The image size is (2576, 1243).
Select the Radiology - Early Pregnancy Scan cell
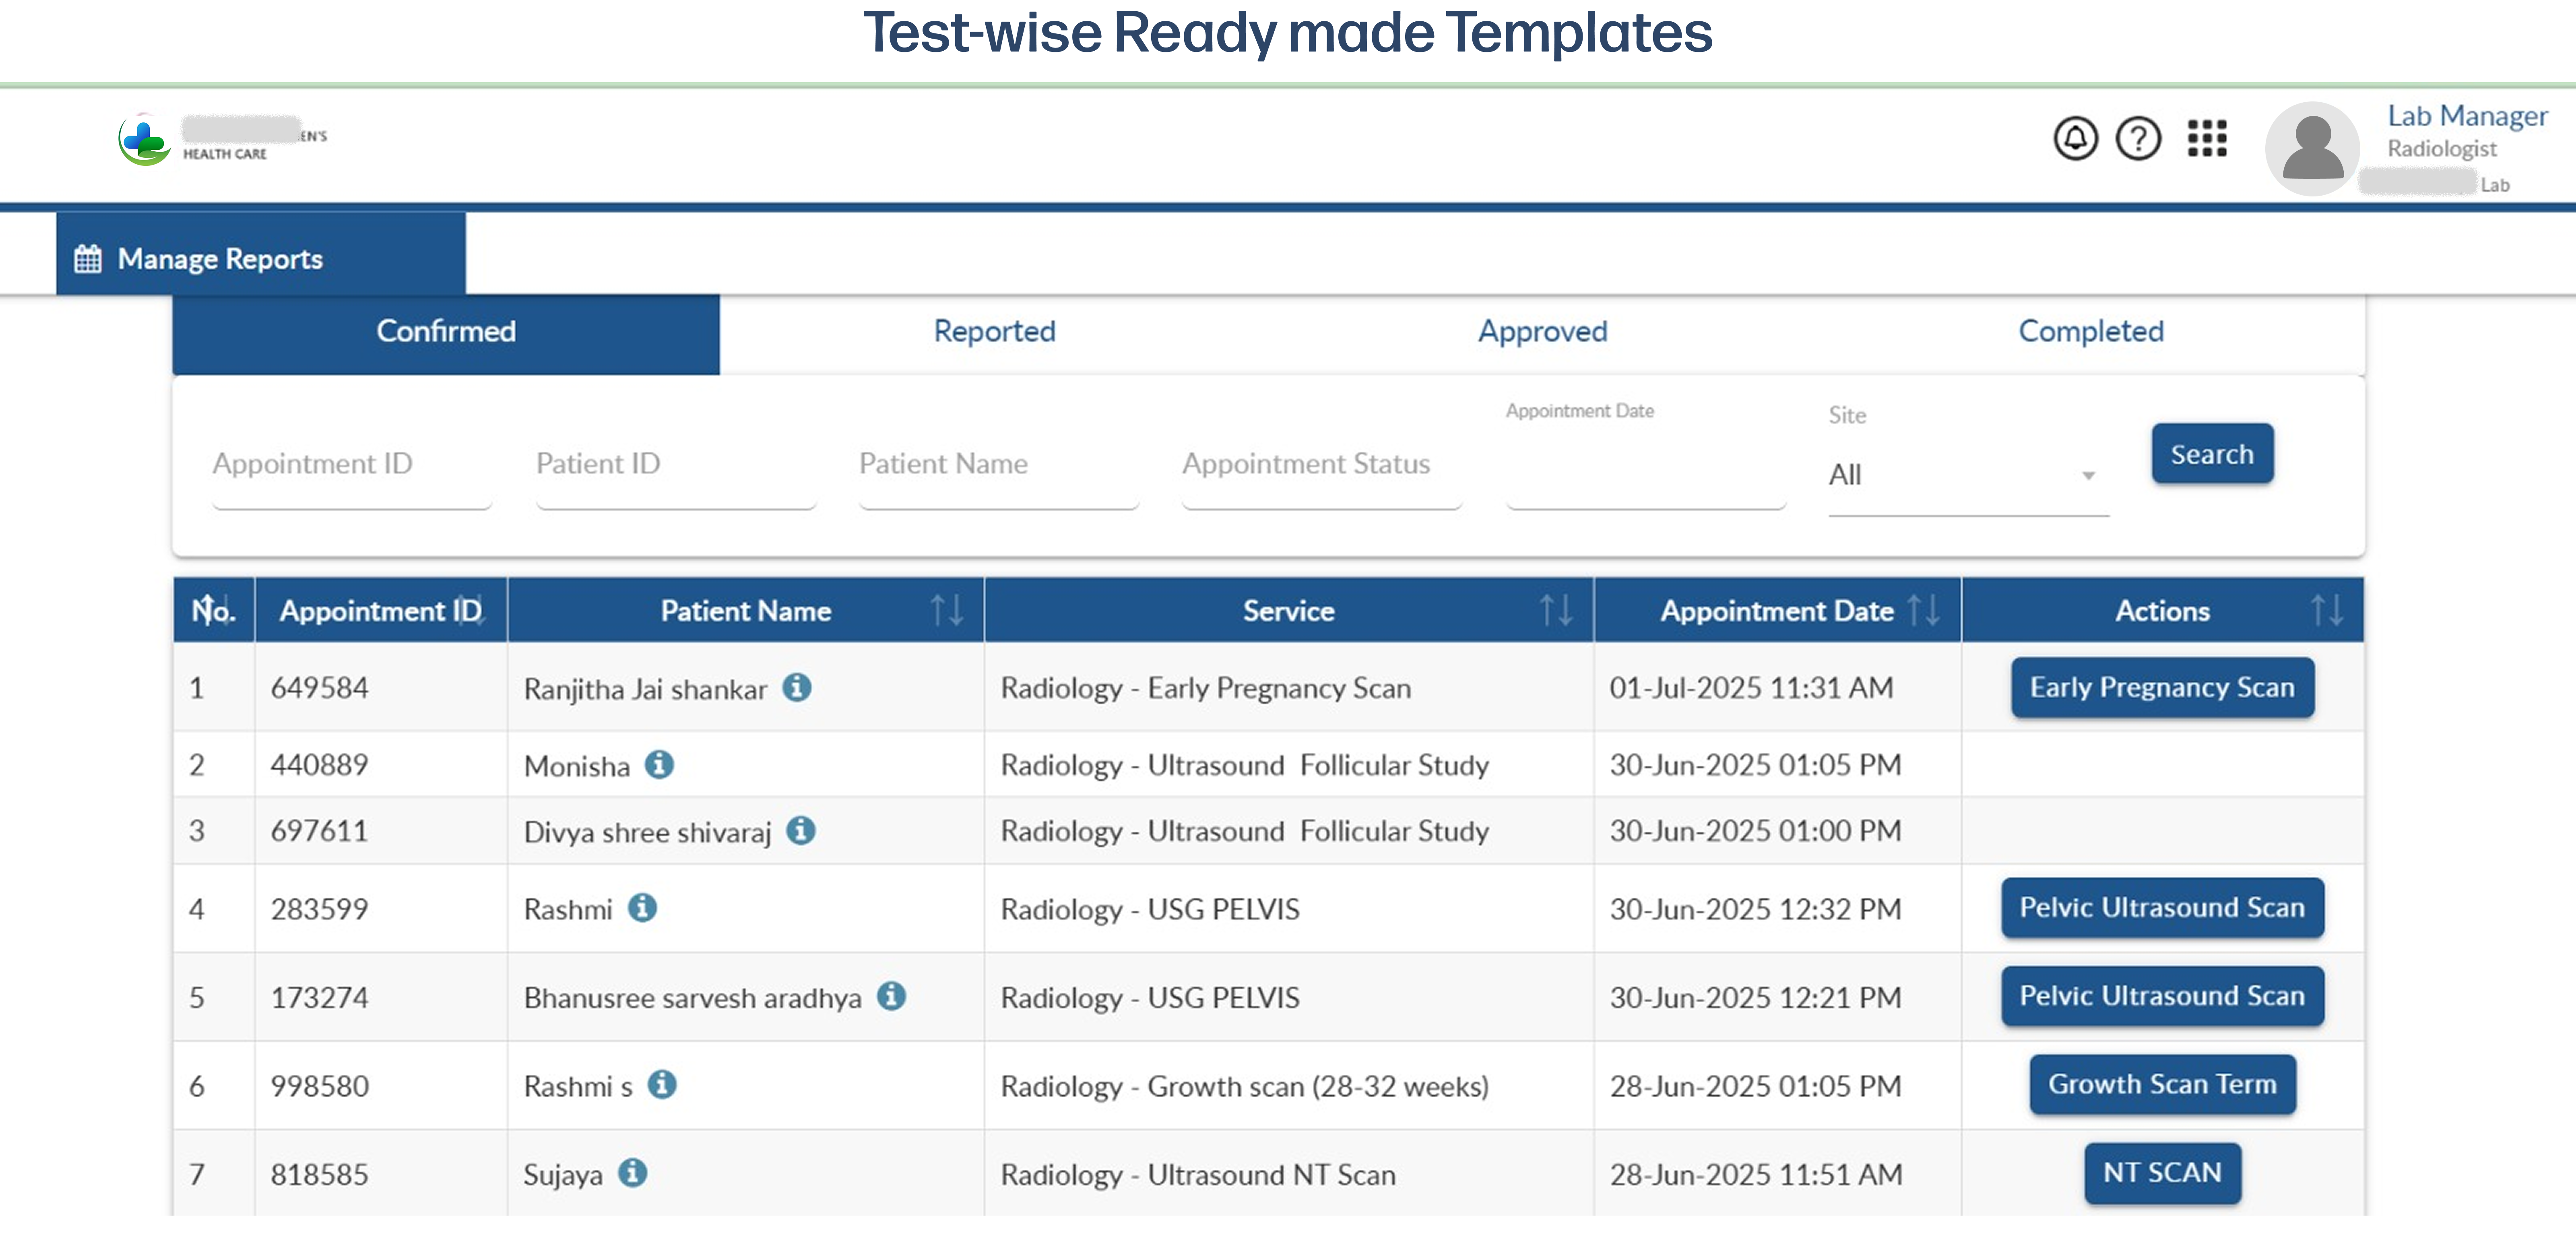point(1288,687)
